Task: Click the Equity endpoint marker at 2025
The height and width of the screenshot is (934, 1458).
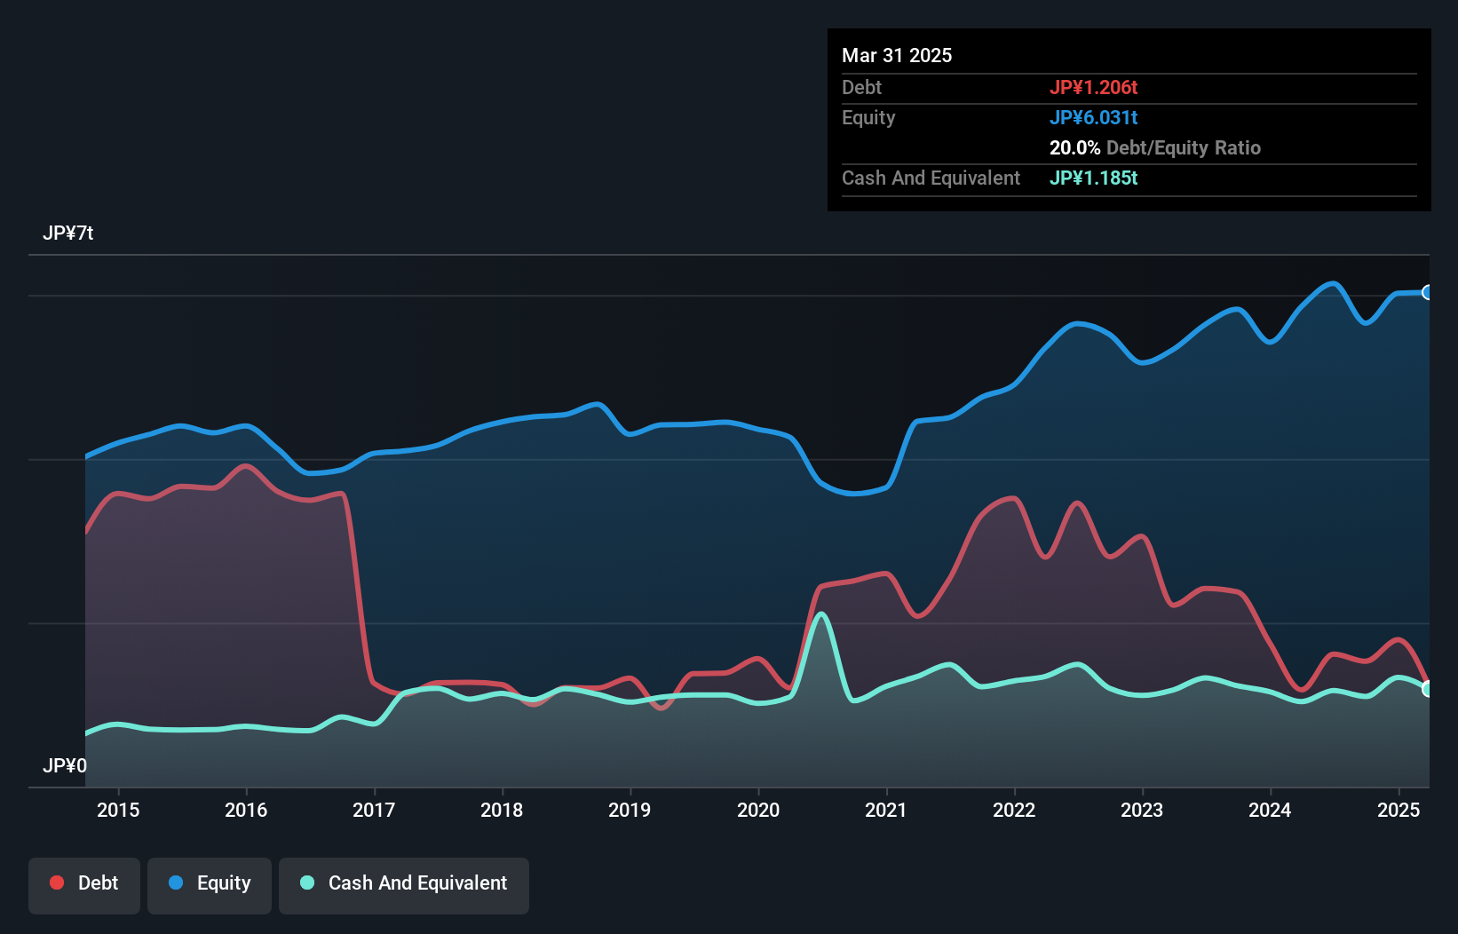Action: pyautogui.click(x=1427, y=292)
